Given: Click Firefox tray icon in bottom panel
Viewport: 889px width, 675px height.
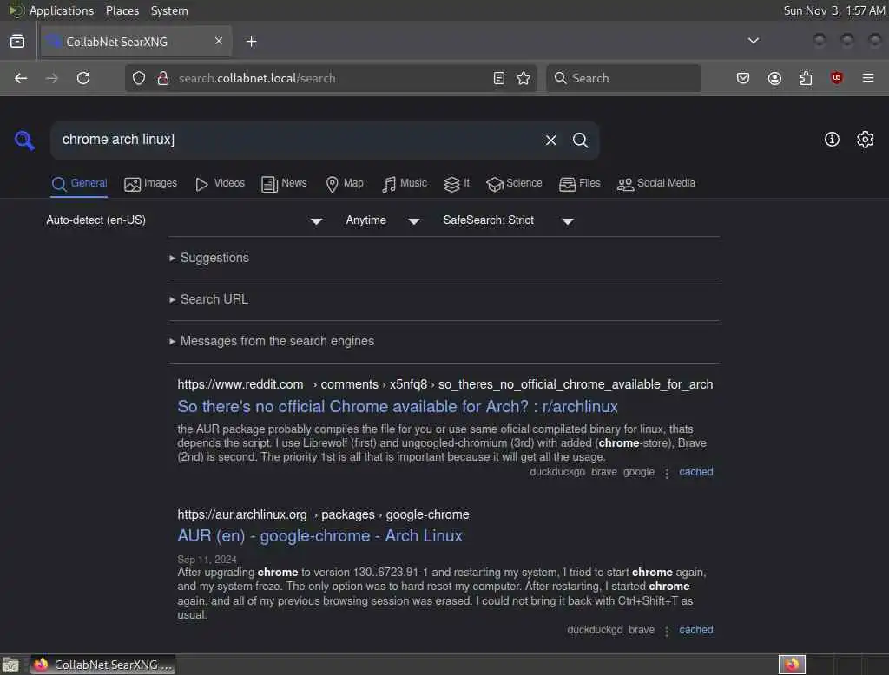Looking at the screenshot, I should point(792,665).
